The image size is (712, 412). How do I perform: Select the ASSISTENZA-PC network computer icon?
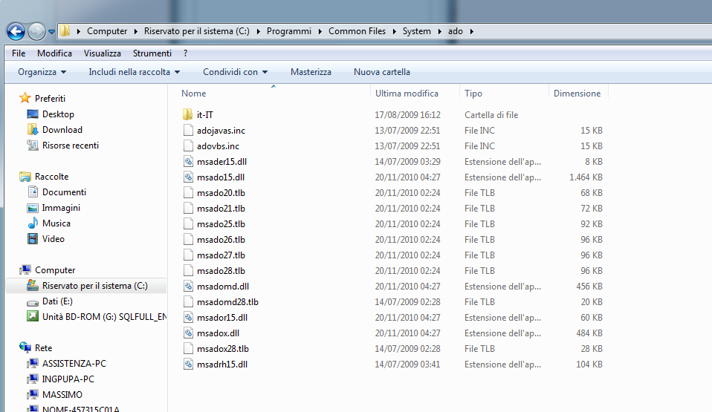click(33, 364)
